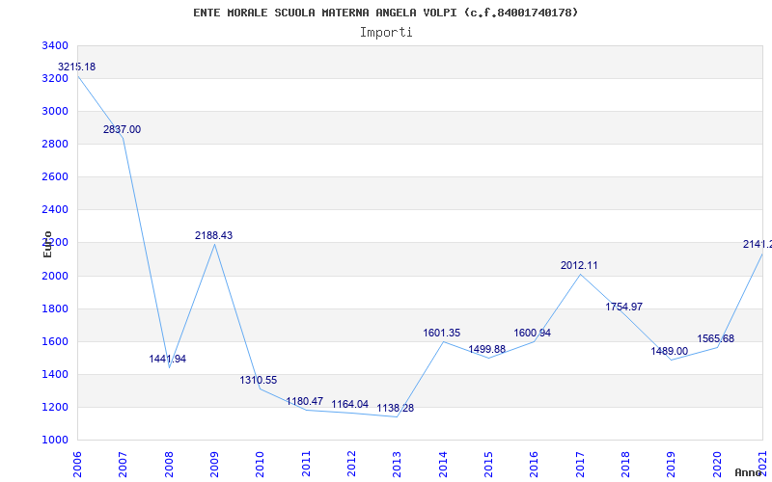Select the 2007 x-axis year label
772x482 pixels.
(x=124, y=465)
